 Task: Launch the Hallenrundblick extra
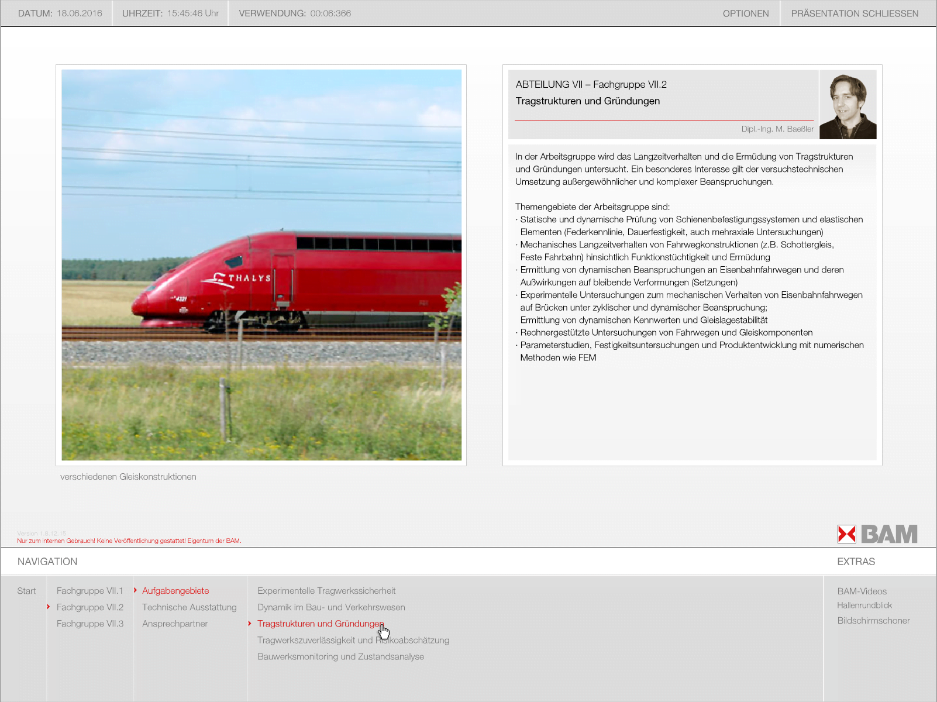pos(864,605)
